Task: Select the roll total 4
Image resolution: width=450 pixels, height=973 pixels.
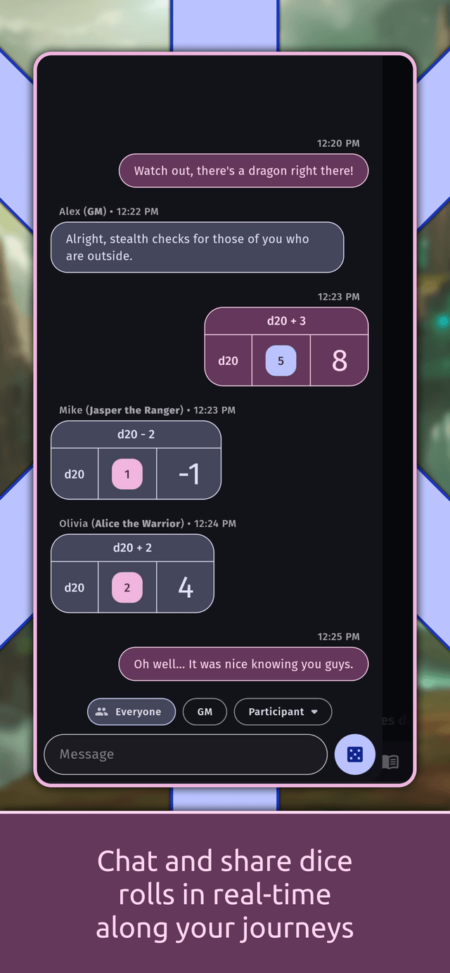Action: [x=185, y=588]
